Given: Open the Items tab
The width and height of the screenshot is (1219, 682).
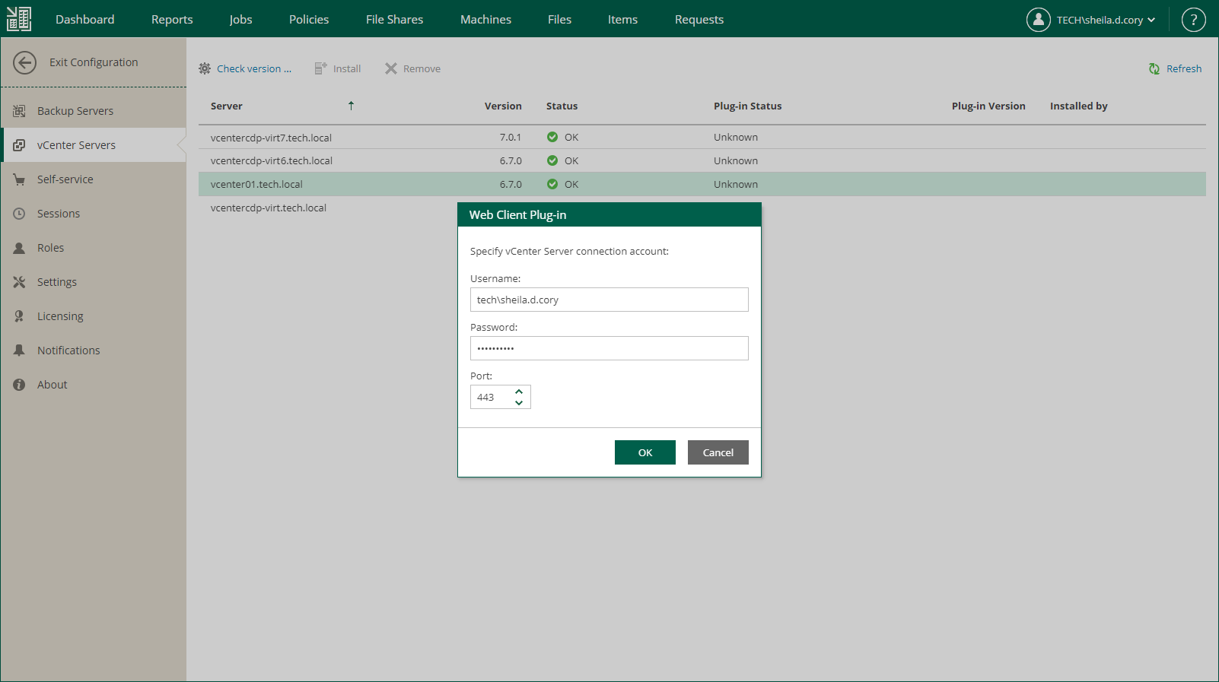Looking at the screenshot, I should point(622,19).
